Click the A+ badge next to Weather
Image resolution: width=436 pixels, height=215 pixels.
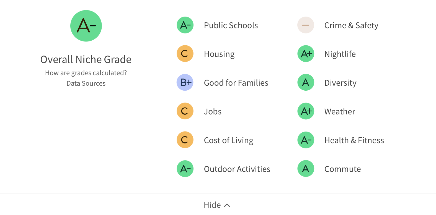306,111
